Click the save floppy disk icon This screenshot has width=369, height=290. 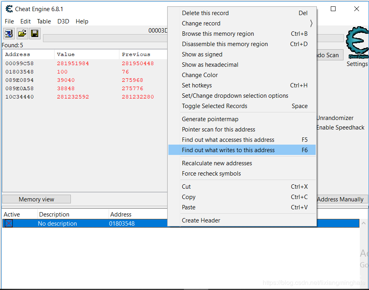coord(35,33)
